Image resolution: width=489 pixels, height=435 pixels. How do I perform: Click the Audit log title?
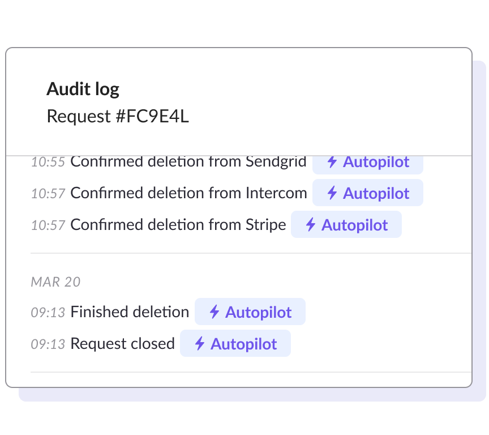[x=83, y=89]
